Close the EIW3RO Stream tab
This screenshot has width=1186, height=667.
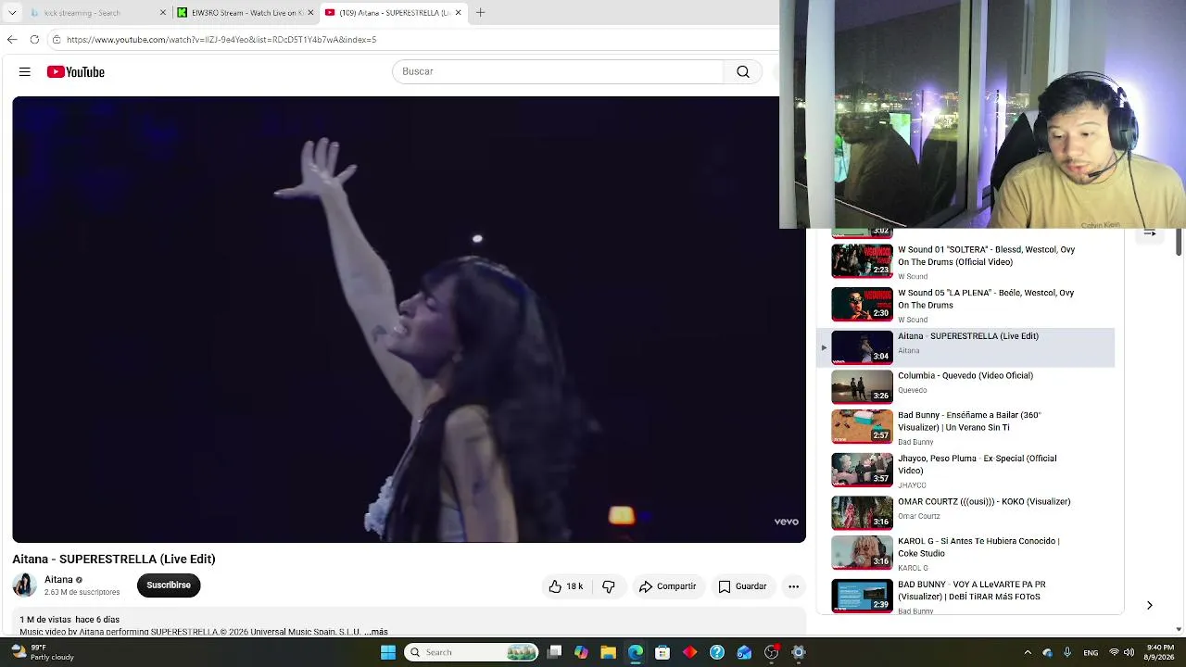[x=310, y=13]
